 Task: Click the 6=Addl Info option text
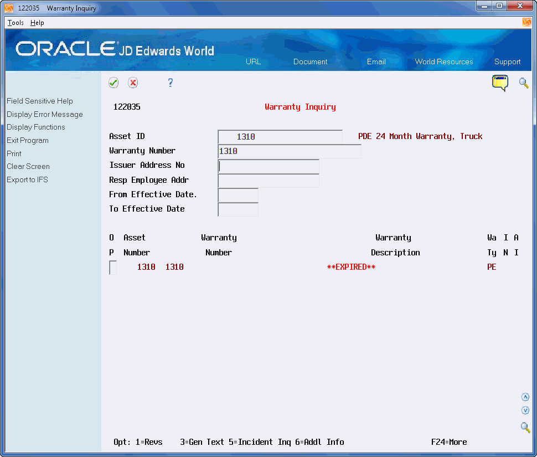point(319,442)
